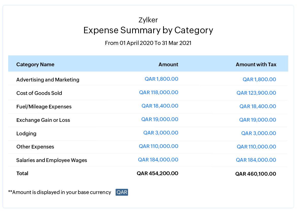
Task: Click the Amount column header
Action: tap(168, 64)
